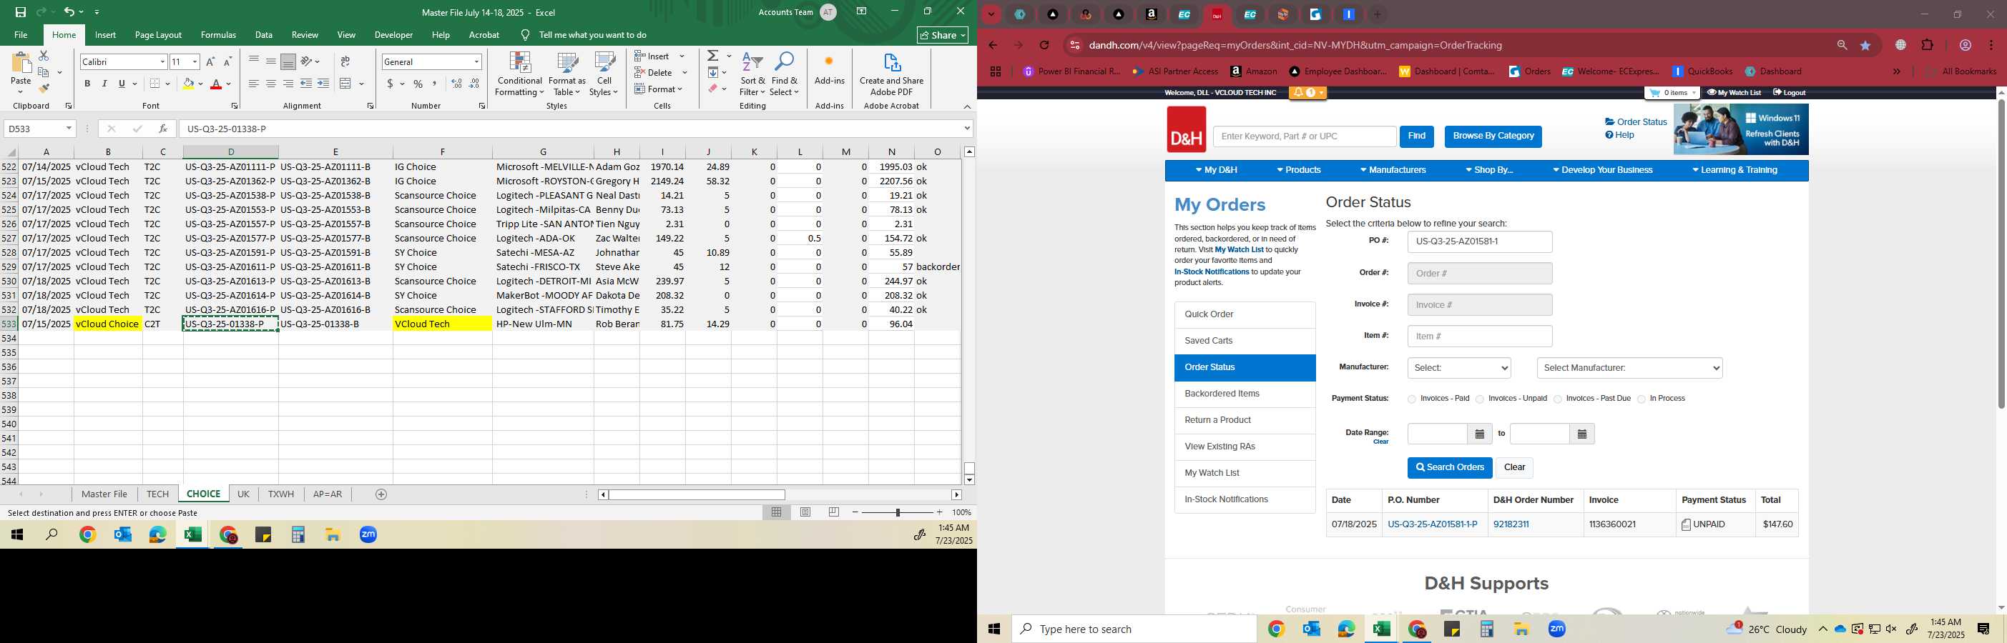
Task: Open the font size dropdown
Action: point(195,61)
